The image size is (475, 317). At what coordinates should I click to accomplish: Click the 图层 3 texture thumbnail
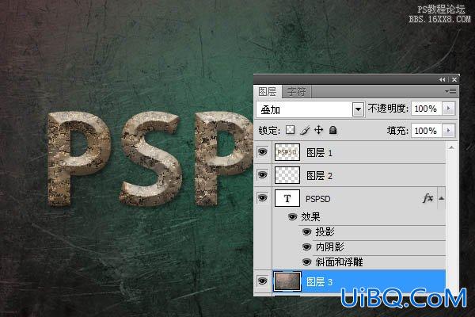click(287, 281)
